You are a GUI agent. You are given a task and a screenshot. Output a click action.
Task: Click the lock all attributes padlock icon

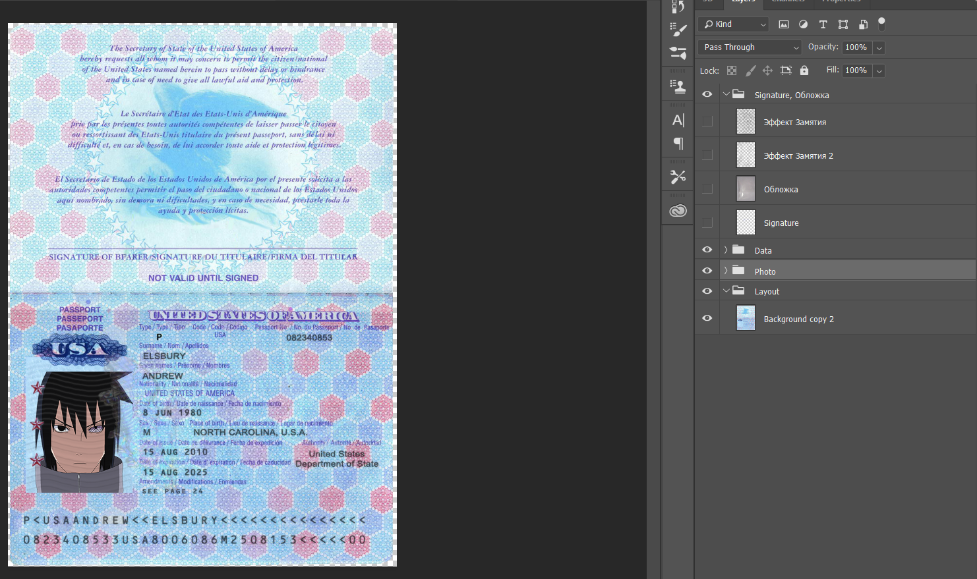click(804, 70)
